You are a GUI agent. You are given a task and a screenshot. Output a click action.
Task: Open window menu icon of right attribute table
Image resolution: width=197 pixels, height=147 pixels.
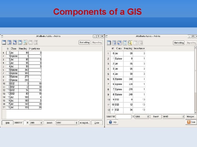106,36
